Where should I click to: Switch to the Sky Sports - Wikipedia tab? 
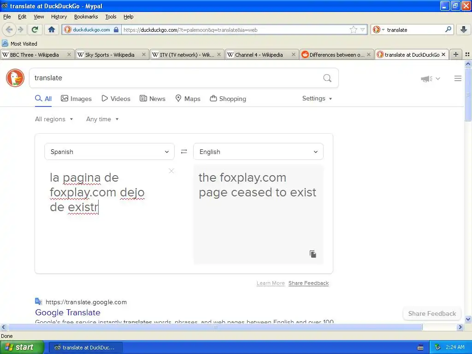112,54
